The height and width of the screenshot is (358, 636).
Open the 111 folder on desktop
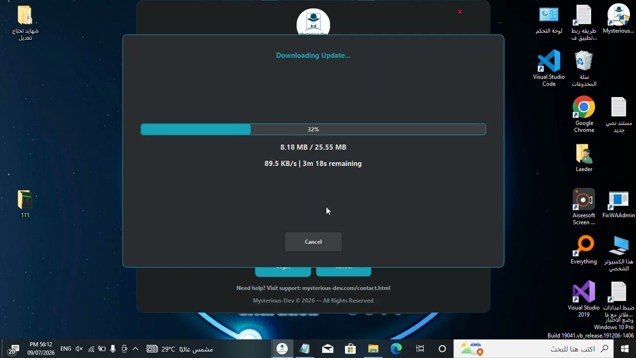tap(25, 204)
